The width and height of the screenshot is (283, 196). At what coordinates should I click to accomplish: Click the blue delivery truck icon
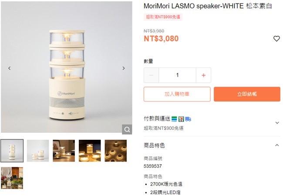188,119
